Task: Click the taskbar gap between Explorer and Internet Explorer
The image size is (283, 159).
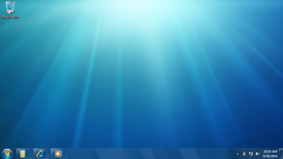Action: click(x=32, y=154)
